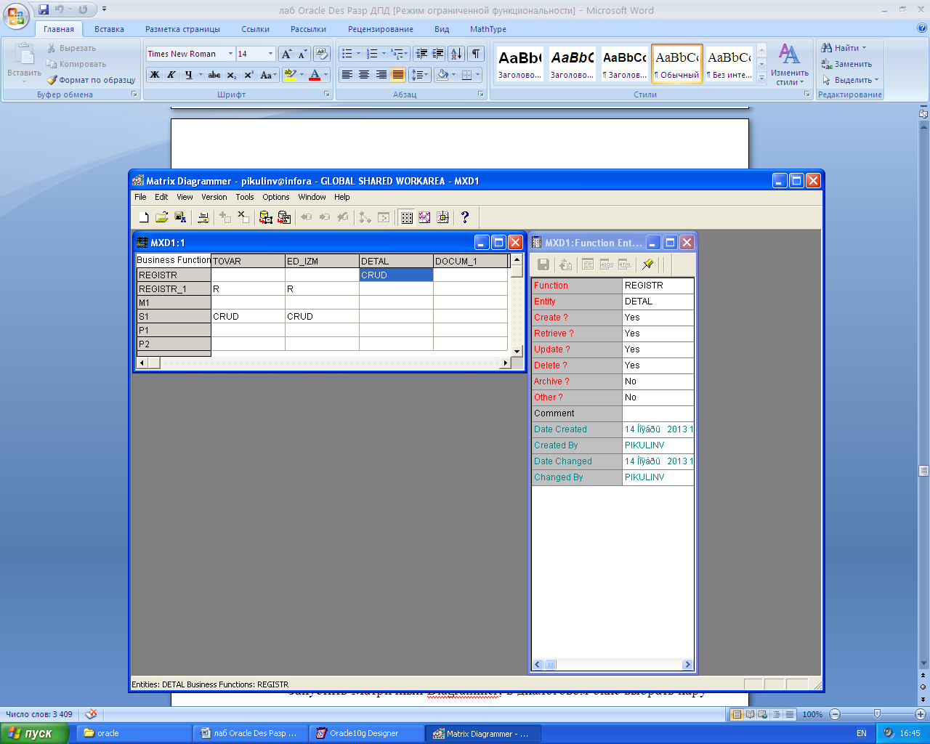The width and height of the screenshot is (930, 744).
Task: Click the clear formatting icon
Action: [322, 54]
